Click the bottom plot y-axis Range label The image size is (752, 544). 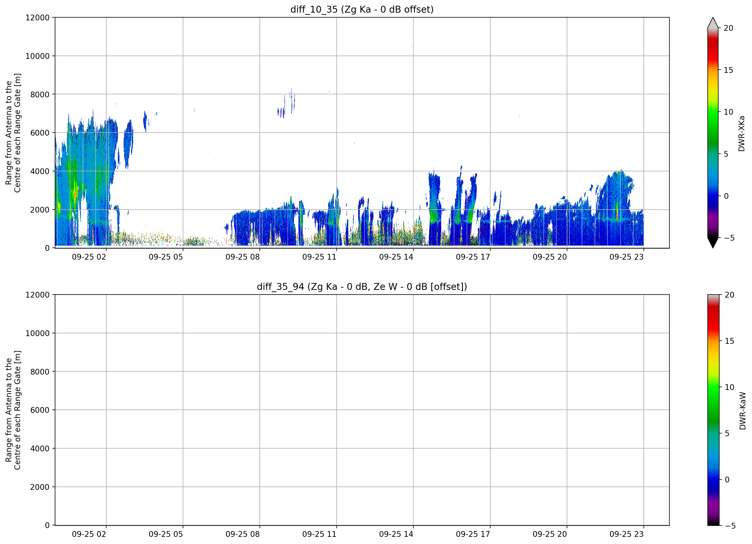click(13, 410)
